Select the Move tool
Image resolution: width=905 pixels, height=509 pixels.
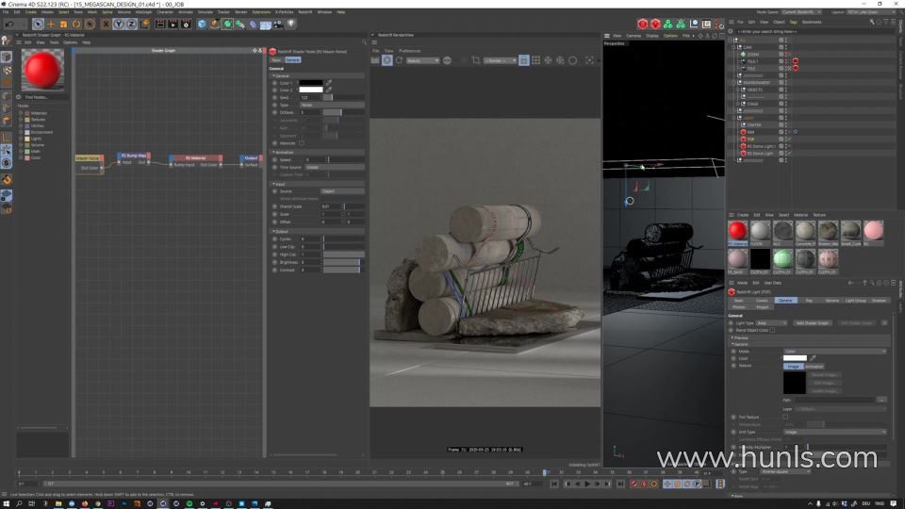pyautogui.click(x=51, y=25)
